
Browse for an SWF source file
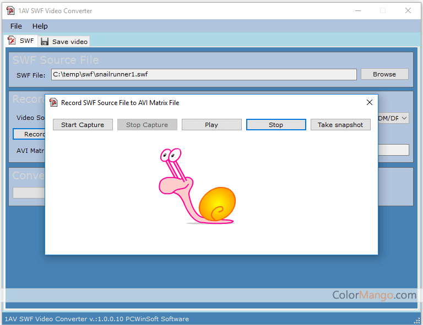click(x=384, y=74)
